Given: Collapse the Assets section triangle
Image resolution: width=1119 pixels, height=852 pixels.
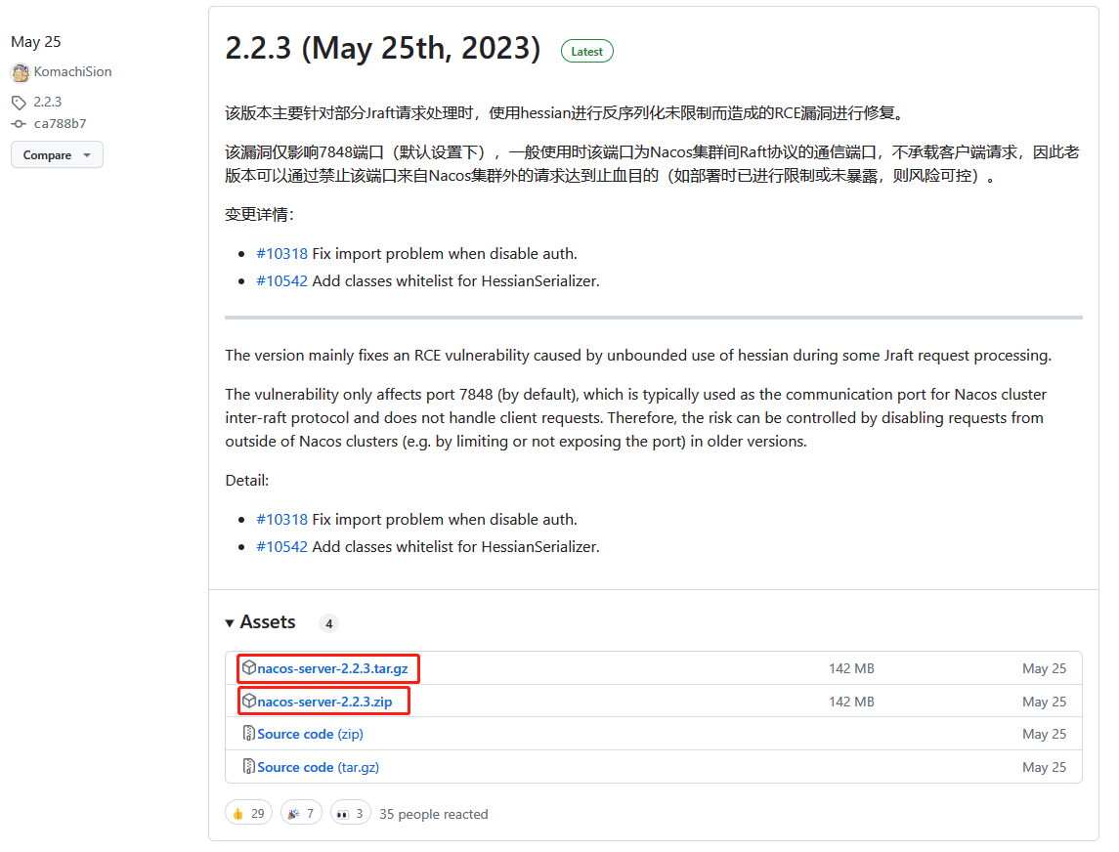Looking at the screenshot, I should [230, 623].
